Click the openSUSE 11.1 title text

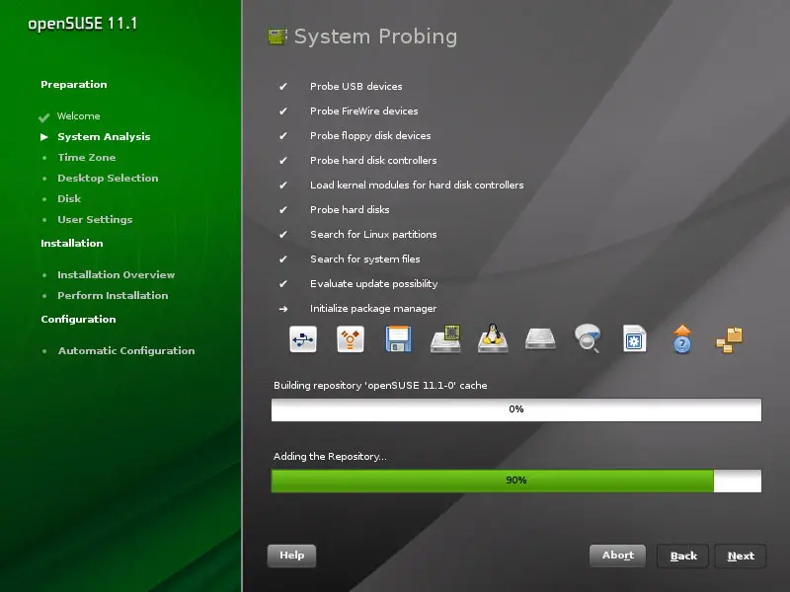coord(83,24)
